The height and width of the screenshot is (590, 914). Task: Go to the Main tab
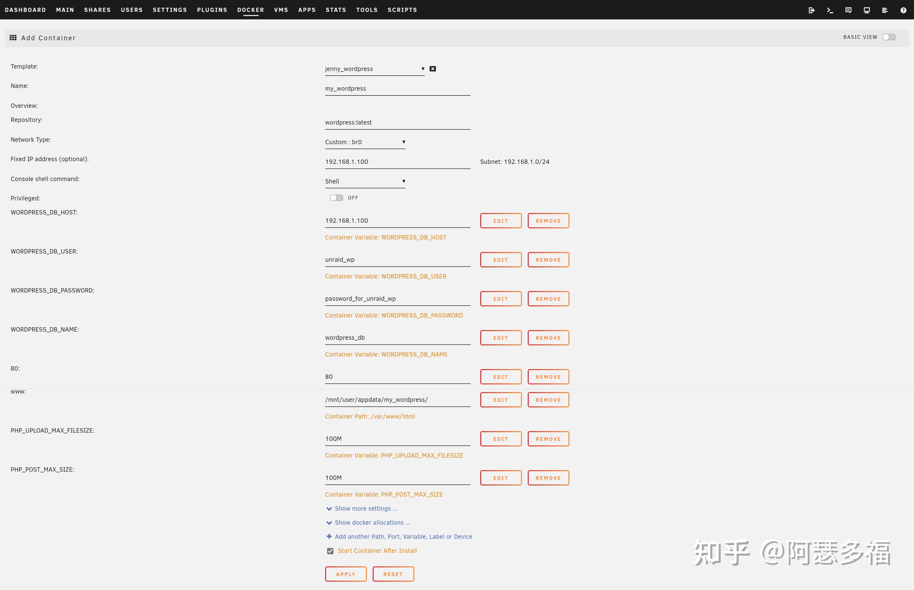tap(65, 10)
